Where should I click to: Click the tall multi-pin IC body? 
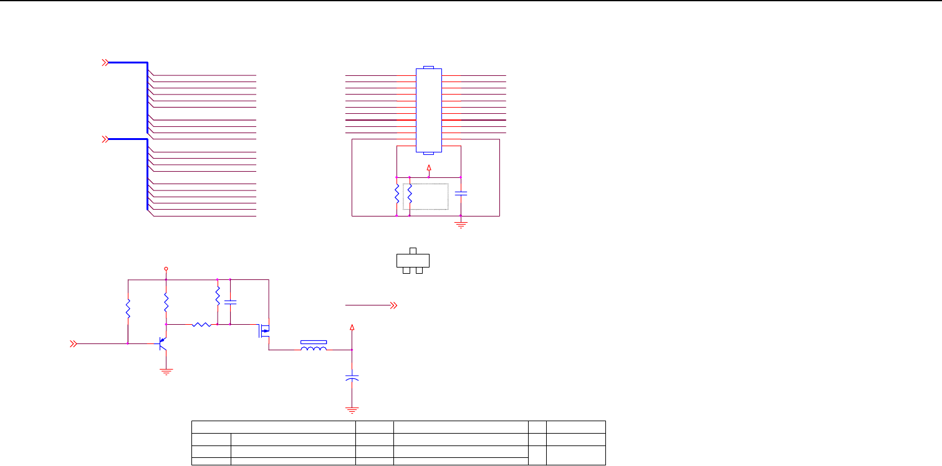[428, 110]
